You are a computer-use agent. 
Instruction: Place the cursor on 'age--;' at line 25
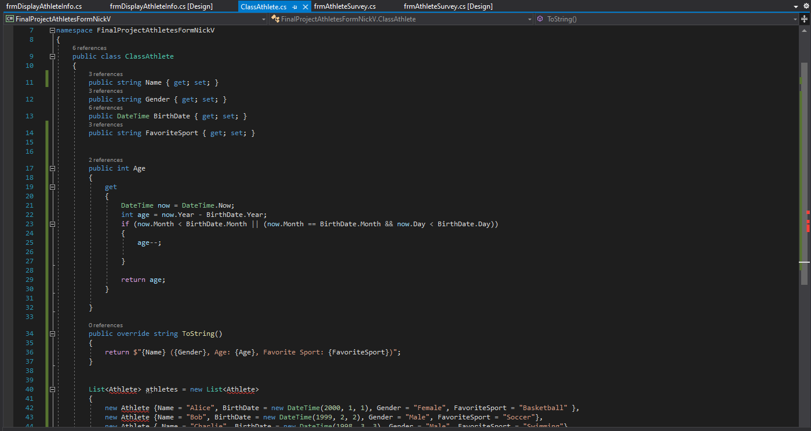pyautogui.click(x=150, y=242)
